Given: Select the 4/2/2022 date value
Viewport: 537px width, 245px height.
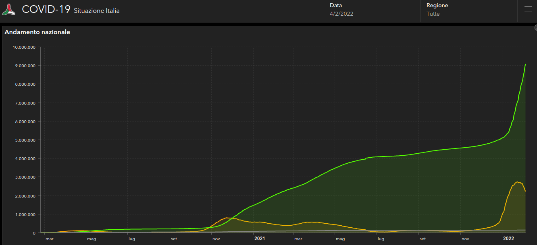Looking at the screenshot, I should point(341,14).
